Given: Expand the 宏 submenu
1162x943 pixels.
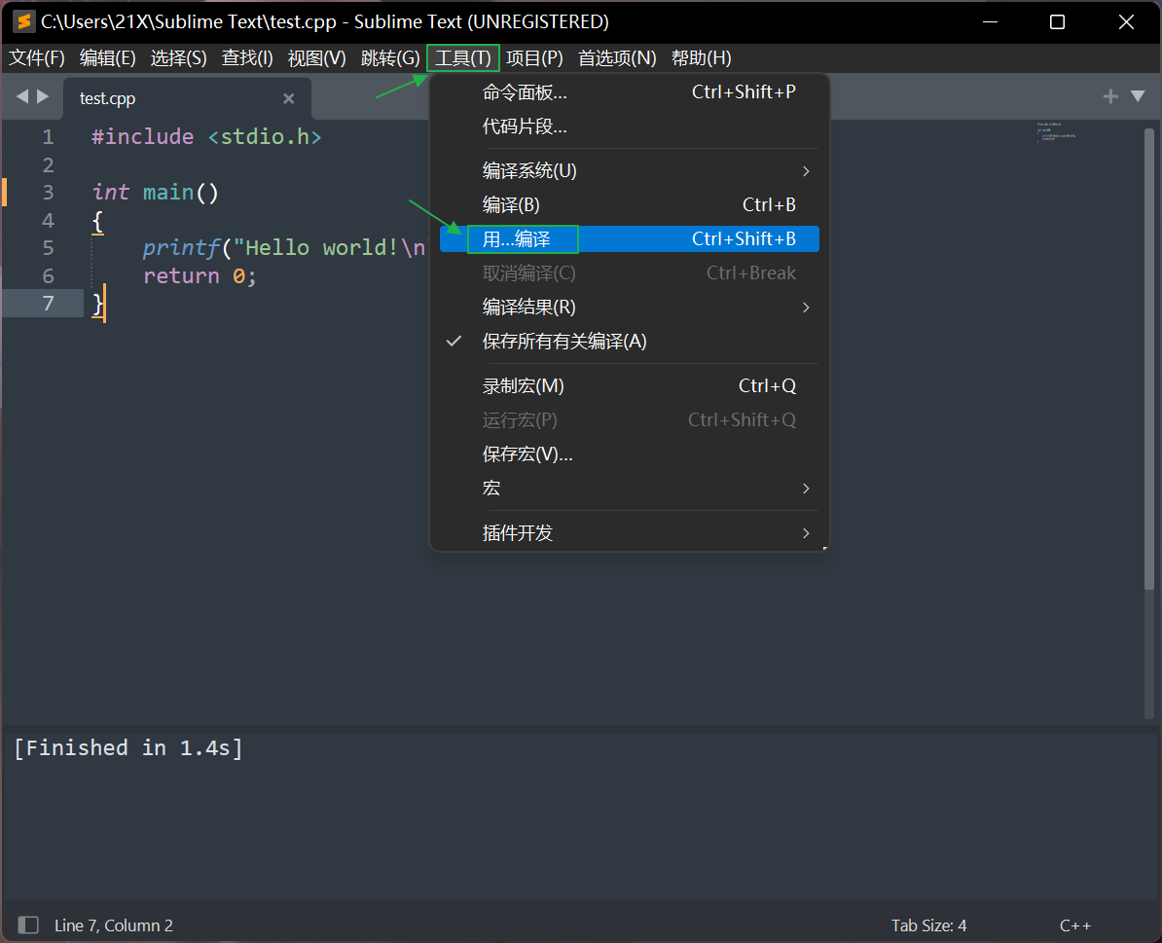Looking at the screenshot, I should click(629, 489).
